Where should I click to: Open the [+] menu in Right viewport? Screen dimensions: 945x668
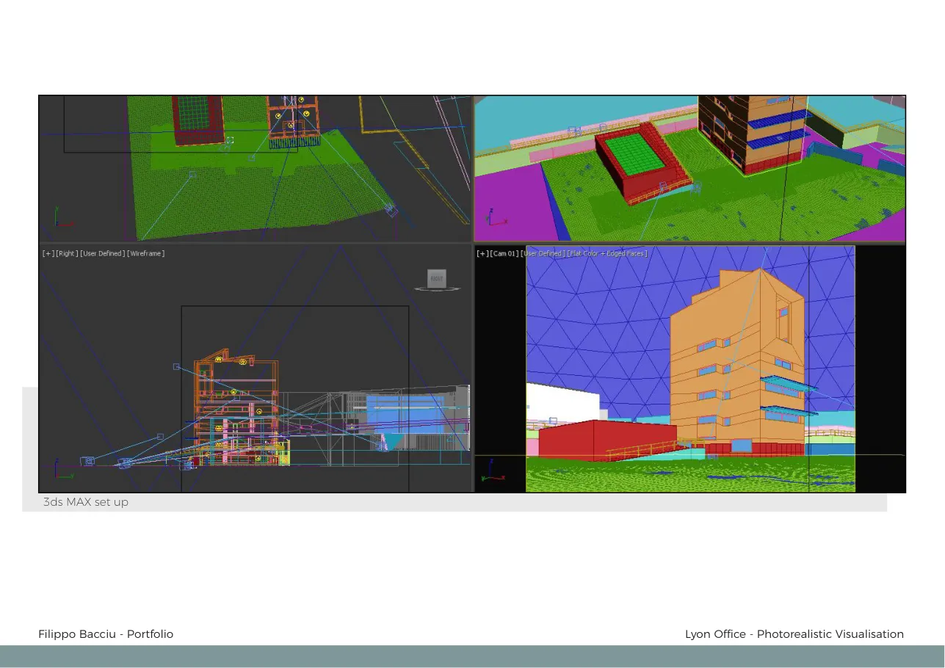tap(48, 253)
